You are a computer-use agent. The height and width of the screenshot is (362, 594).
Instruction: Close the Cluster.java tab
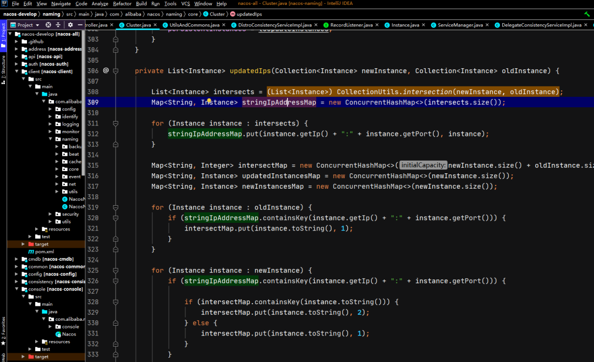[x=155, y=25]
